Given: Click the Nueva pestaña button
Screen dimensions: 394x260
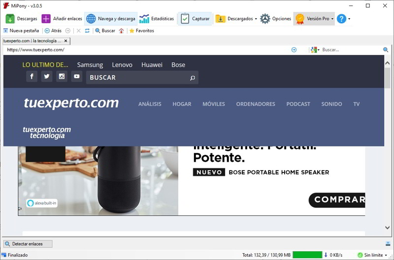Looking at the screenshot, I should 22,30.
